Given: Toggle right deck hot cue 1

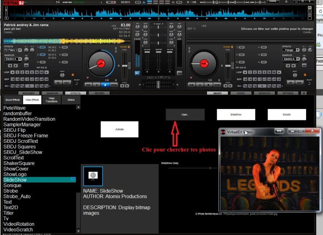Looking at the screenshot, I should pyautogui.click(x=241, y=47).
